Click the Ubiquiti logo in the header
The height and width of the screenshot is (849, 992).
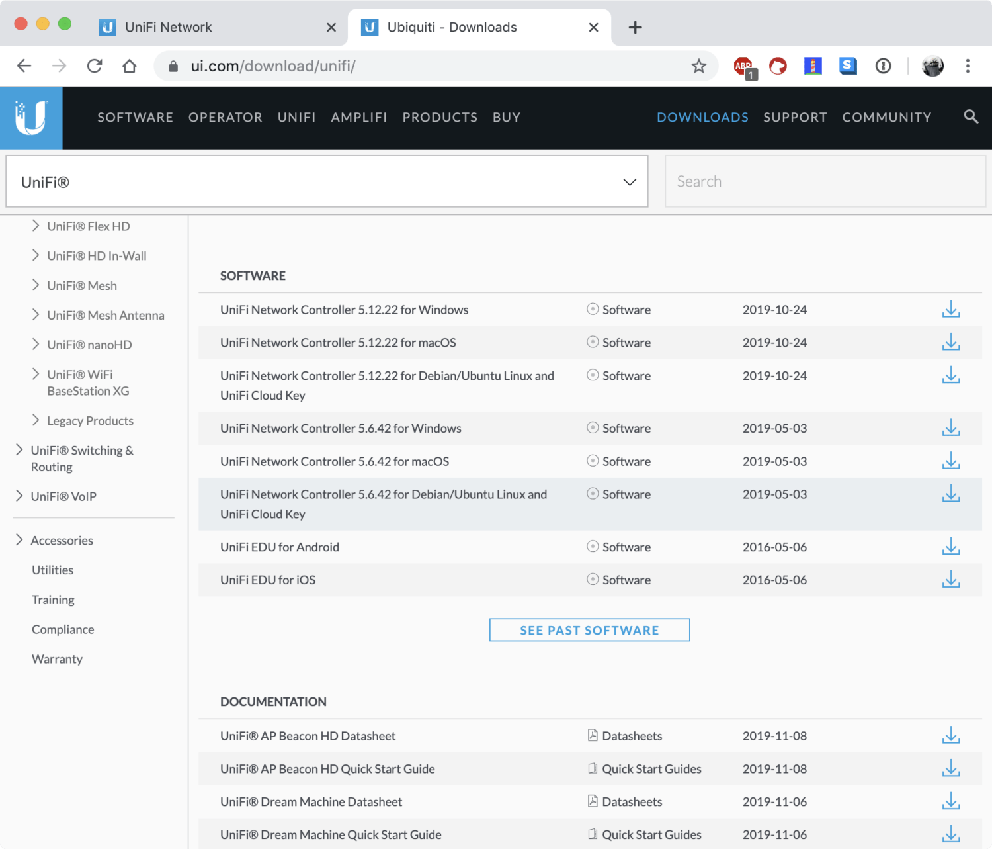(31, 118)
